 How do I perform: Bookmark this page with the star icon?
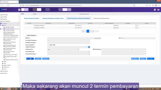(134, 5)
